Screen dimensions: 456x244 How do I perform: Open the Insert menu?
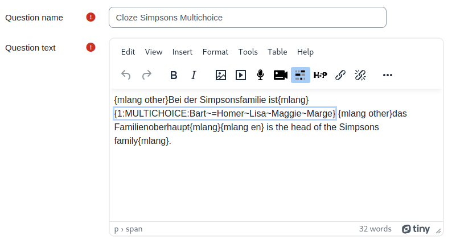[182, 52]
